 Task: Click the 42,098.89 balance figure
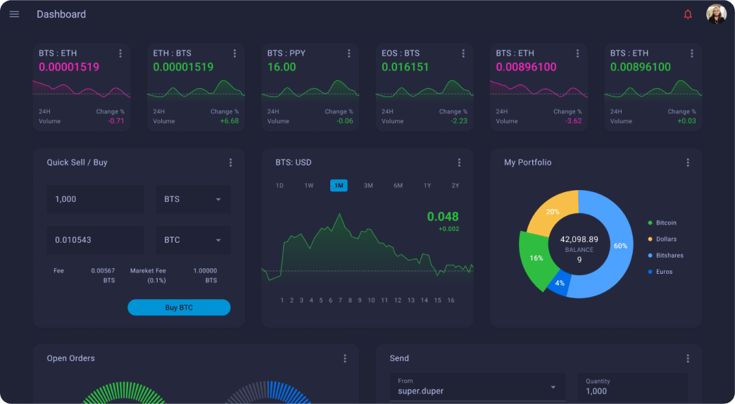click(579, 239)
